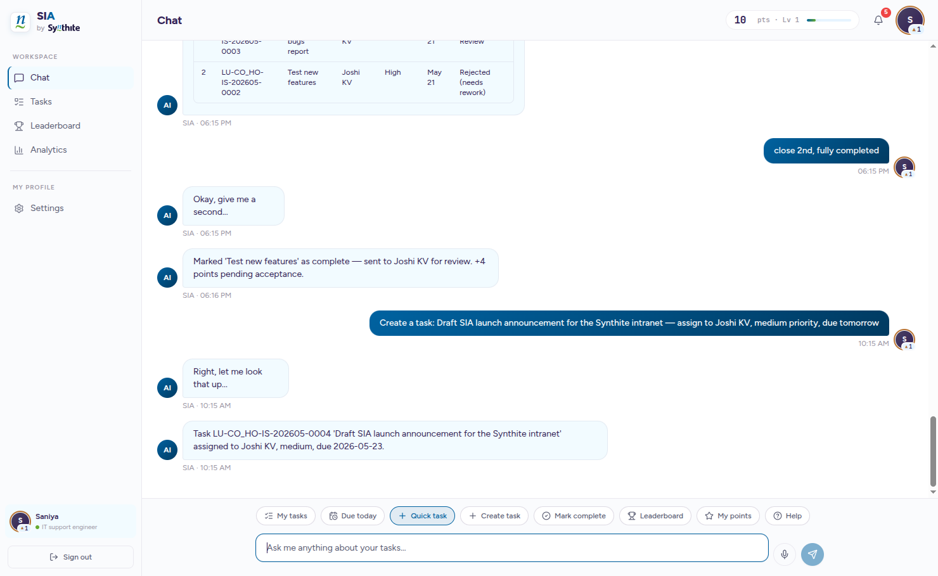Image resolution: width=938 pixels, height=576 pixels.
Task: Click user avatar beside 'close 2nd' message
Action: (904, 167)
